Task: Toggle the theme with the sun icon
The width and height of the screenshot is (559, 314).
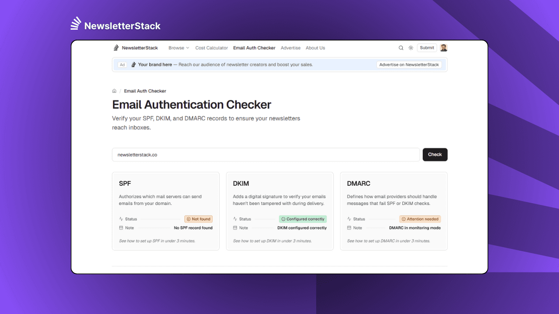Action: pos(411,48)
